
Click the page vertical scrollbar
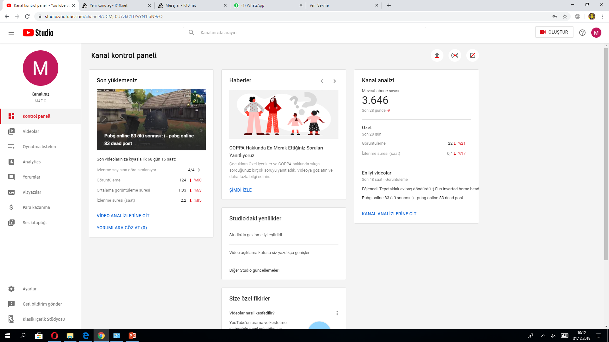pos(606,154)
